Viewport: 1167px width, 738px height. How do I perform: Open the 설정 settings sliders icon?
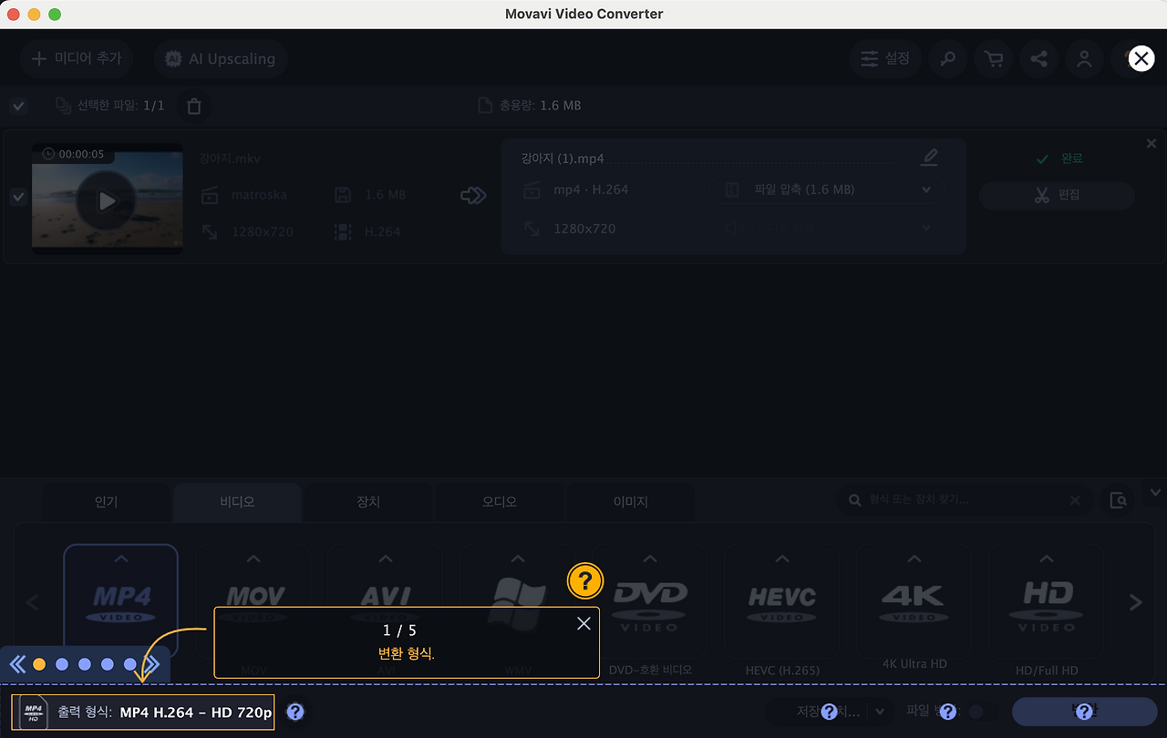pyautogui.click(x=884, y=58)
